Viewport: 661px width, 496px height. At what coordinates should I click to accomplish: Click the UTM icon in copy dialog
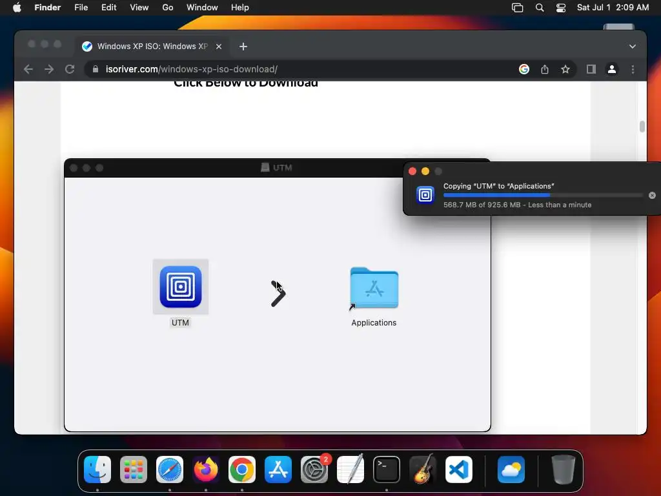pos(425,195)
